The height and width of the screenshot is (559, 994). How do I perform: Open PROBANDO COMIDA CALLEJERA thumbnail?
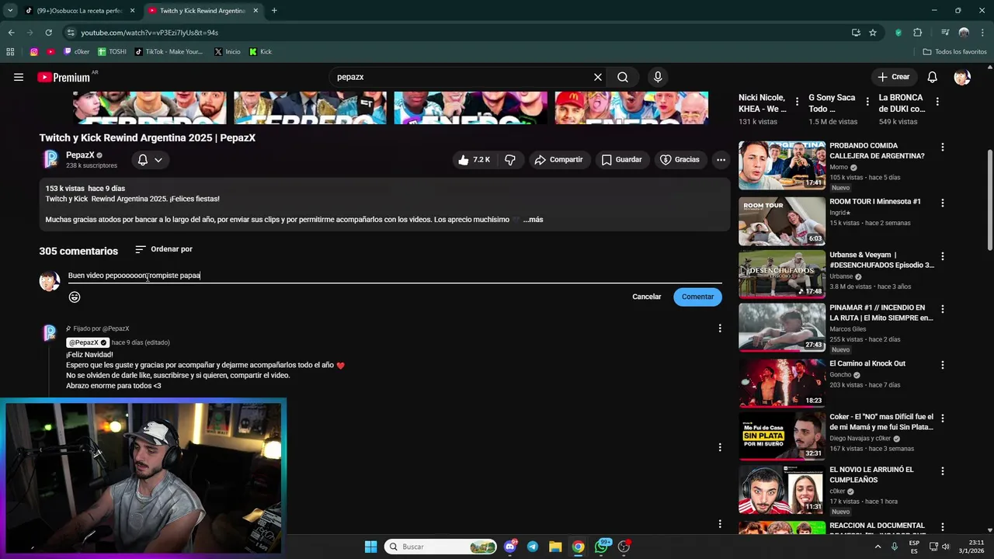tap(782, 165)
